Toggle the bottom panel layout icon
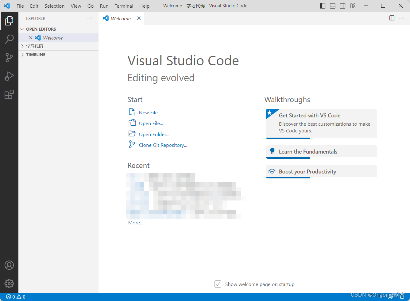Viewport: 410px width, 301px height. pyautogui.click(x=333, y=6)
